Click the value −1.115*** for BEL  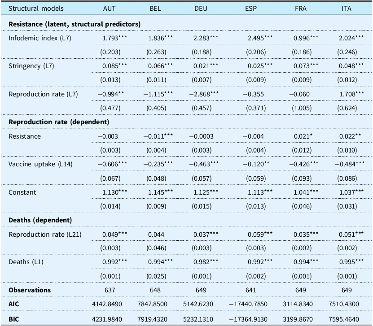158,94
